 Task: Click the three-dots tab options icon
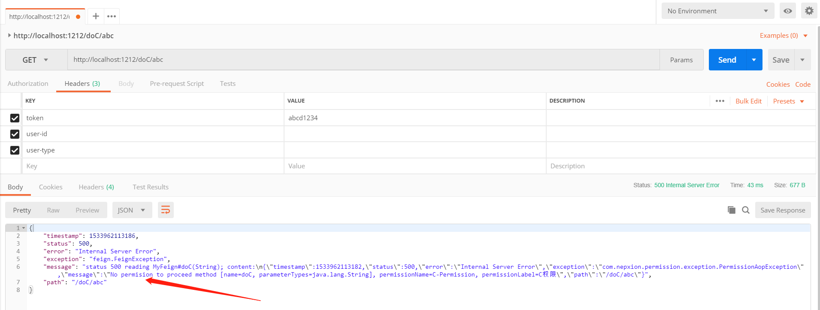[112, 16]
